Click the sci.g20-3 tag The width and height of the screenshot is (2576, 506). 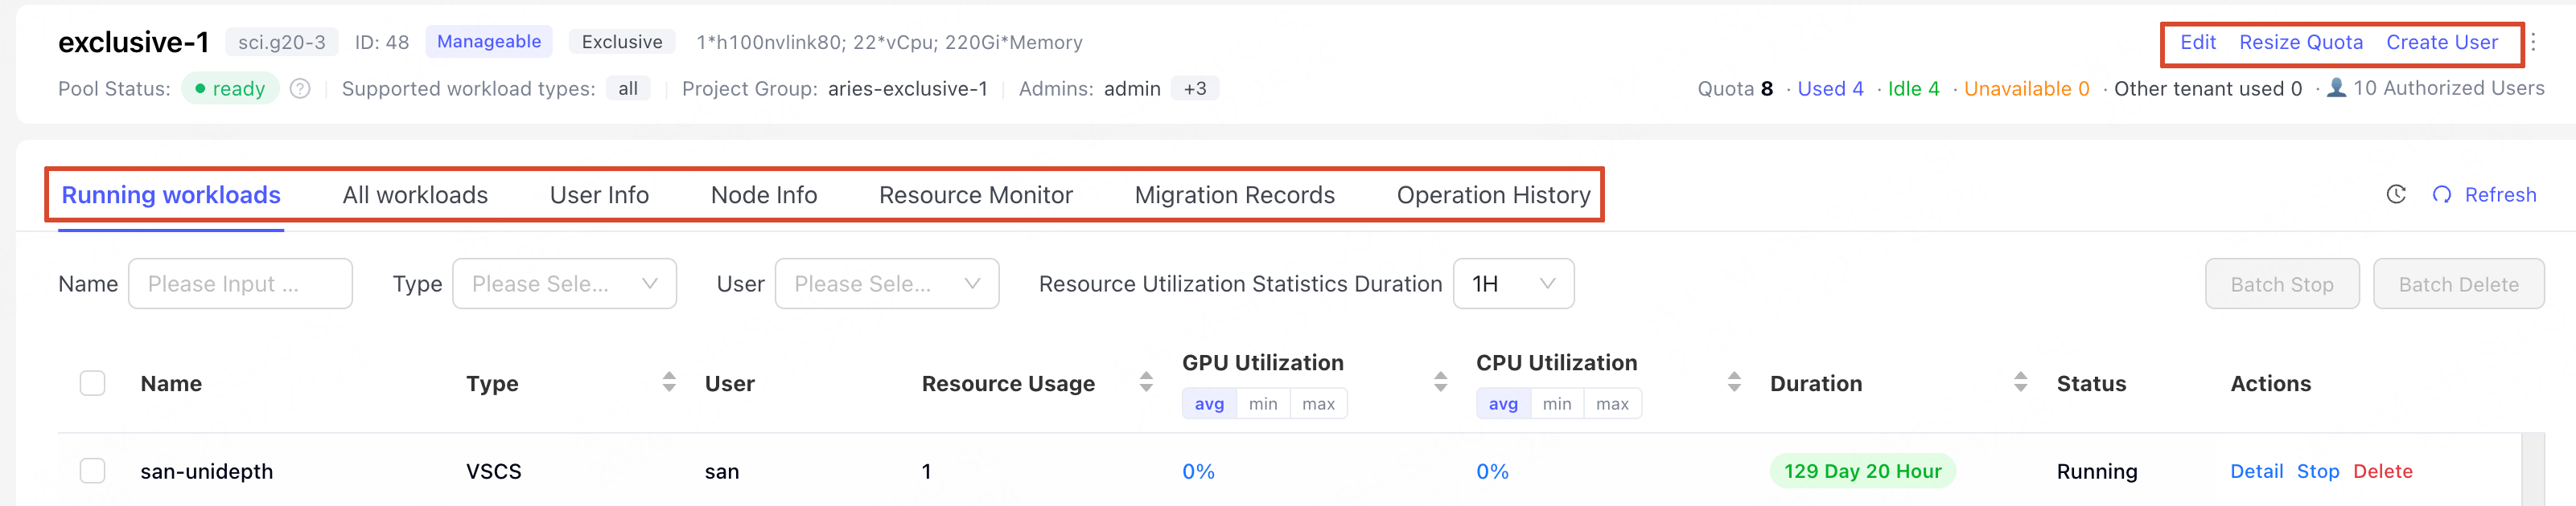(x=282, y=42)
